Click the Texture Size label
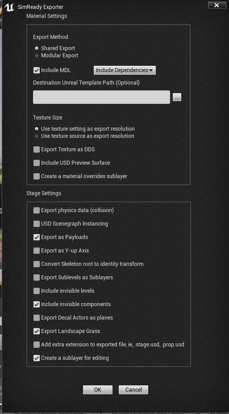The width and height of the screenshot is (229, 414). coord(48,118)
